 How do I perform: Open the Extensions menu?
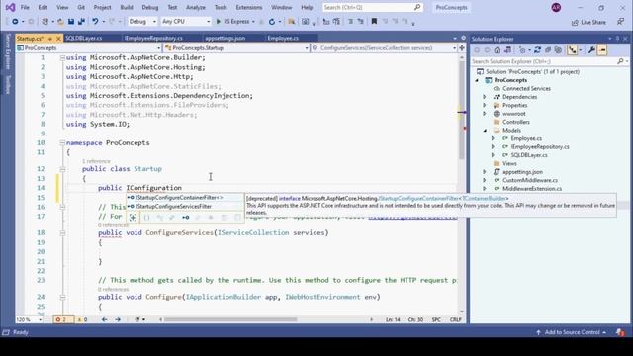coord(249,7)
